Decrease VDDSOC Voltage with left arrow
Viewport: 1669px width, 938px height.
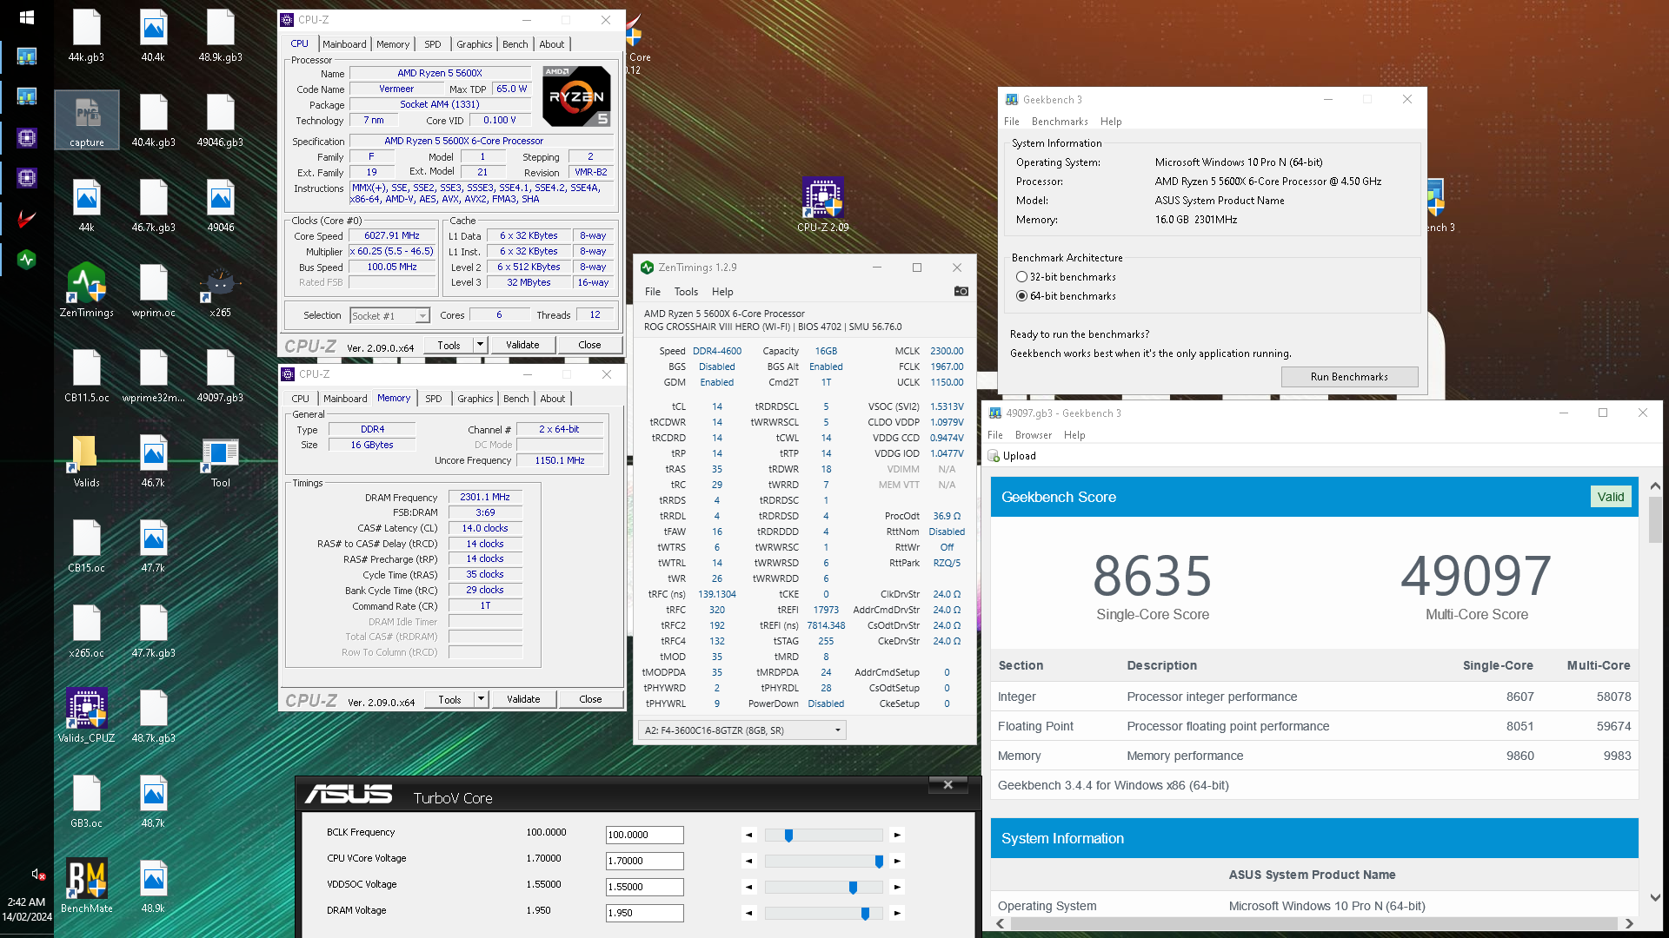[748, 888]
